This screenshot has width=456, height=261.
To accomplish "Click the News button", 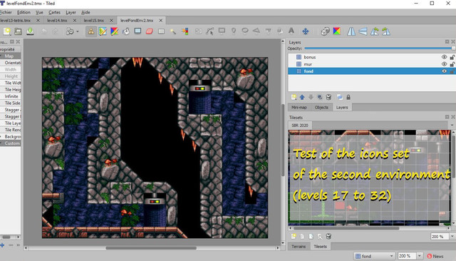I will [435, 256].
